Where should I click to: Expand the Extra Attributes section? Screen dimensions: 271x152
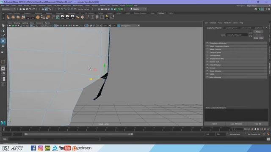236,77
